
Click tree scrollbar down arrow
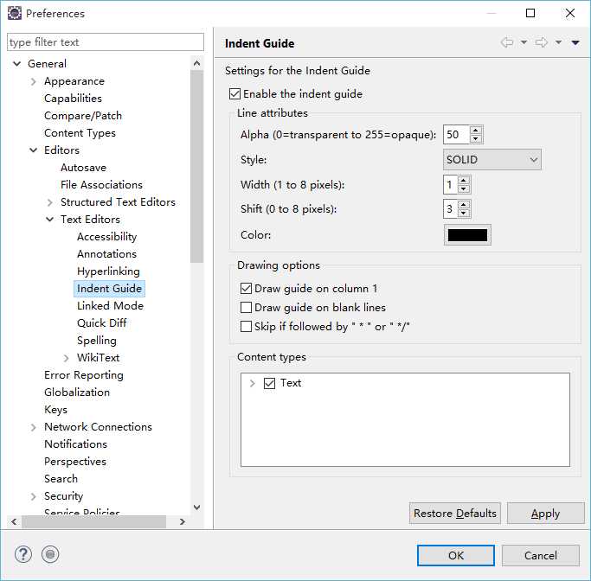(196, 508)
